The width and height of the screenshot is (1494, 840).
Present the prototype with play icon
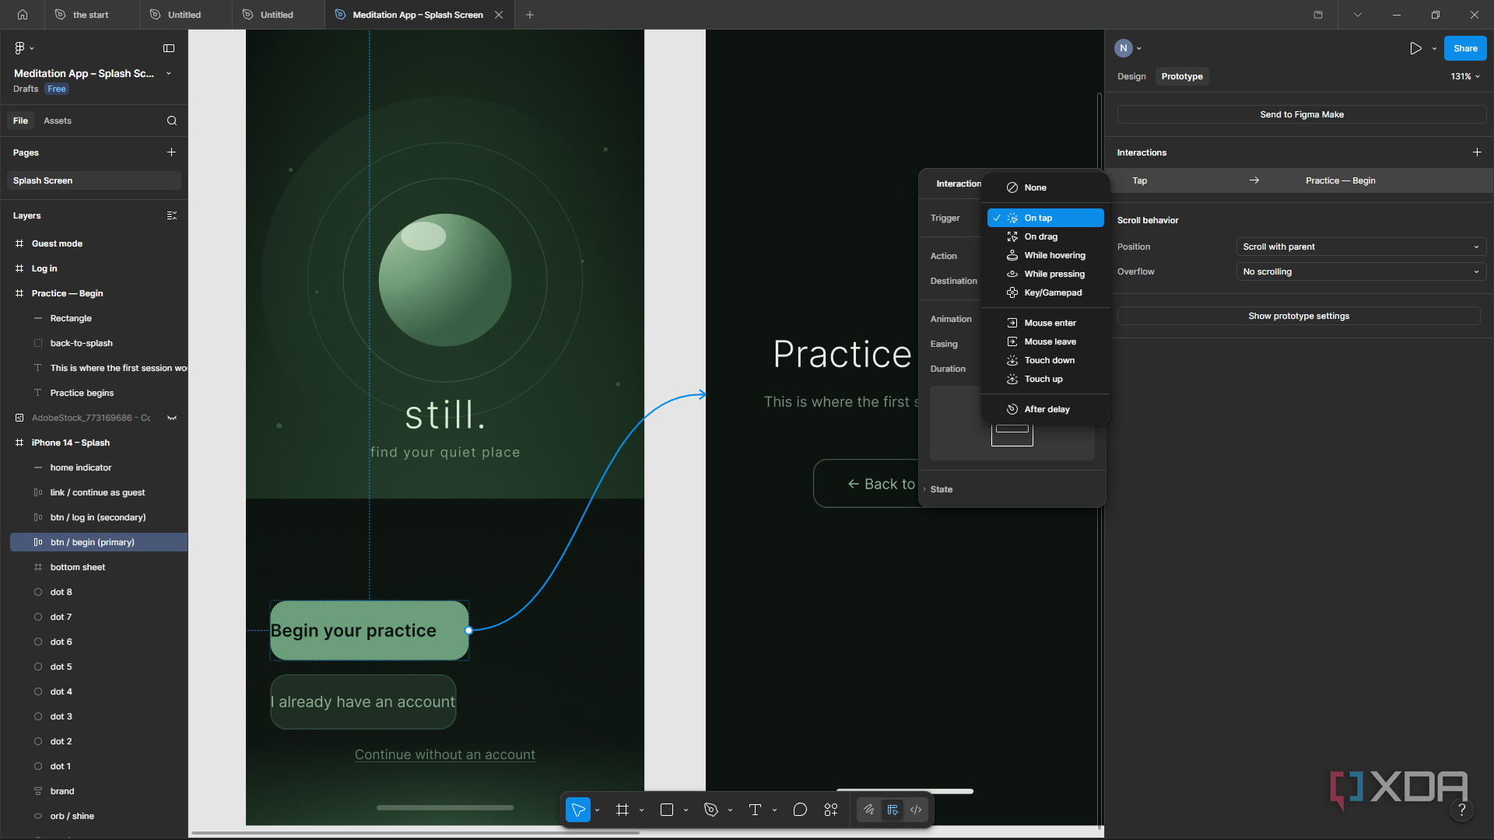pos(1415,48)
